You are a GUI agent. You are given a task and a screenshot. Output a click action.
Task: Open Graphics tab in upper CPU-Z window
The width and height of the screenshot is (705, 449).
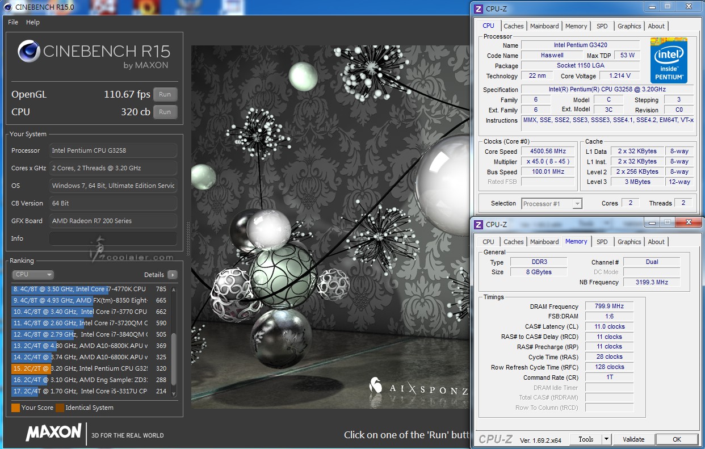coord(630,26)
